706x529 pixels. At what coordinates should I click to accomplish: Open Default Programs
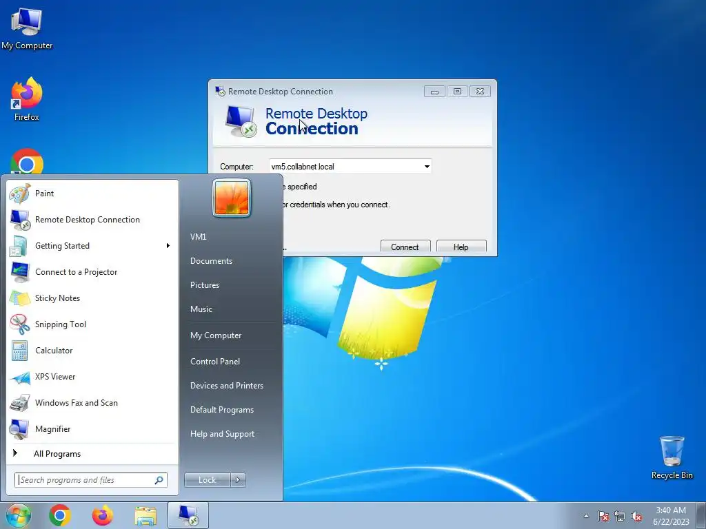(222, 410)
